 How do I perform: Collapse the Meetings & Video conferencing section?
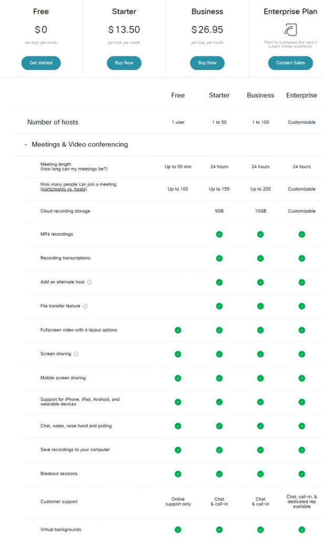pos(26,145)
